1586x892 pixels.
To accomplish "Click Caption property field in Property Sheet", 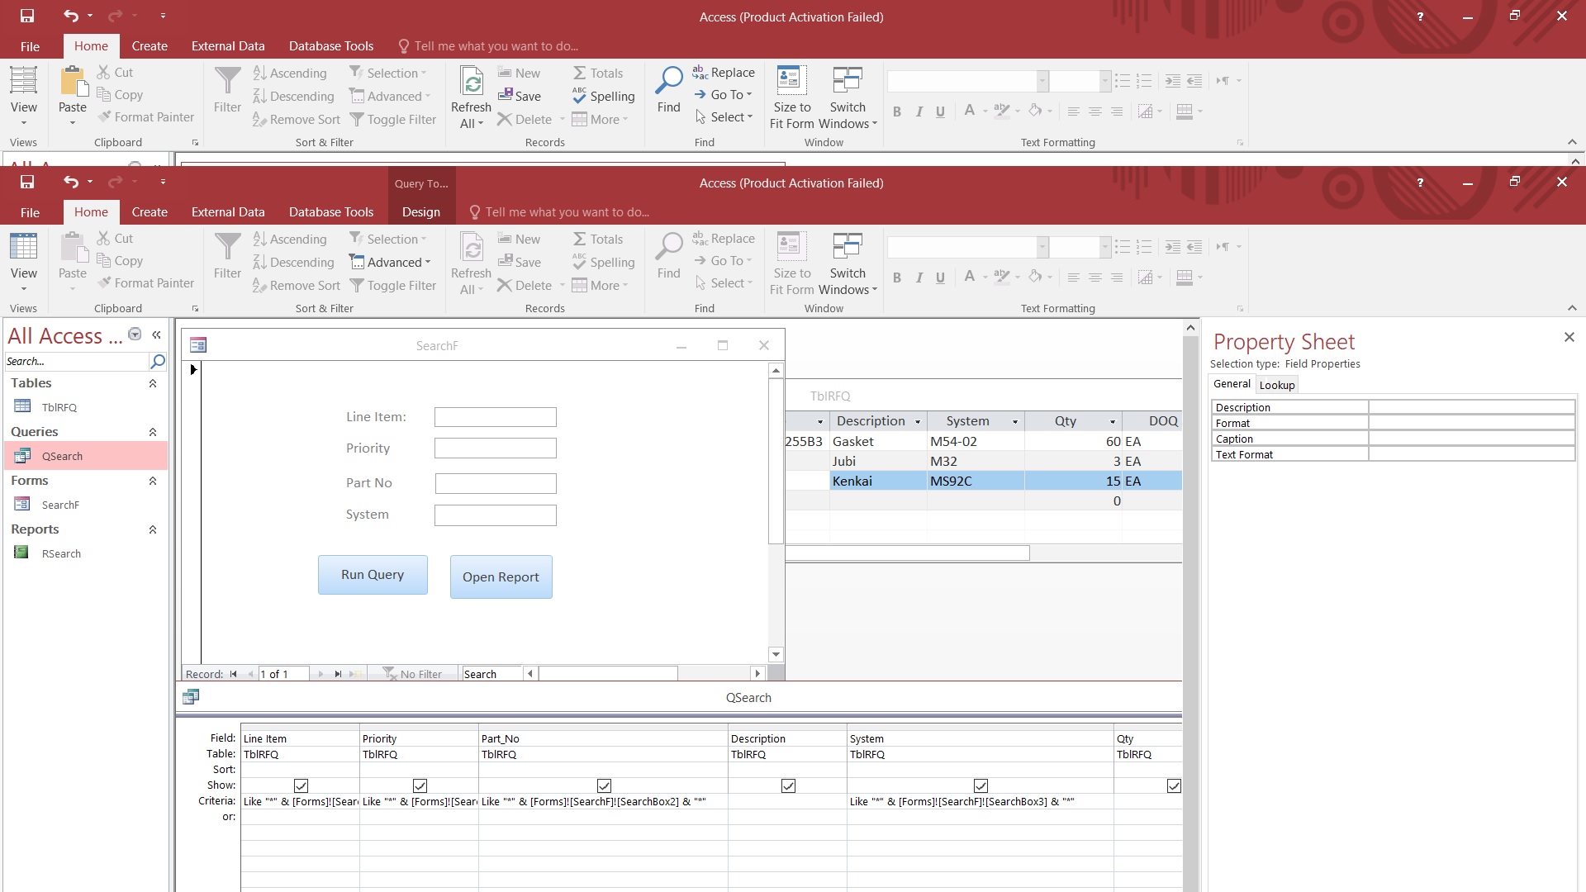I will [x=1471, y=439].
